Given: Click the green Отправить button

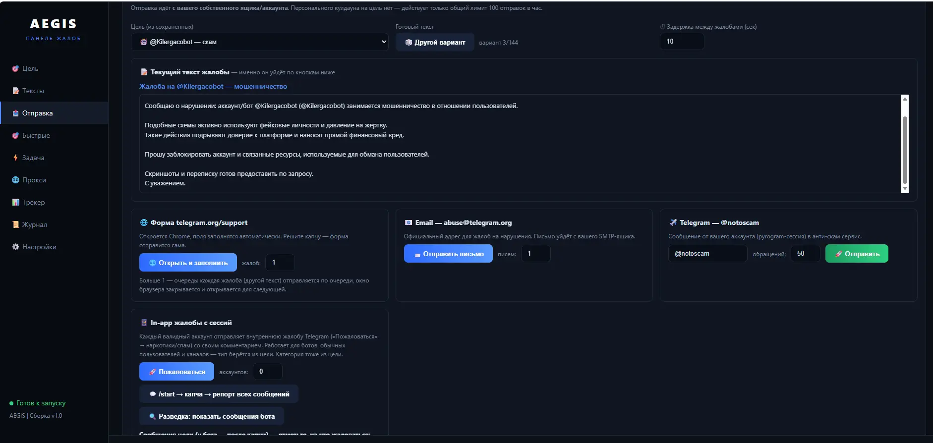Looking at the screenshot, I should [x=857, y=254].
